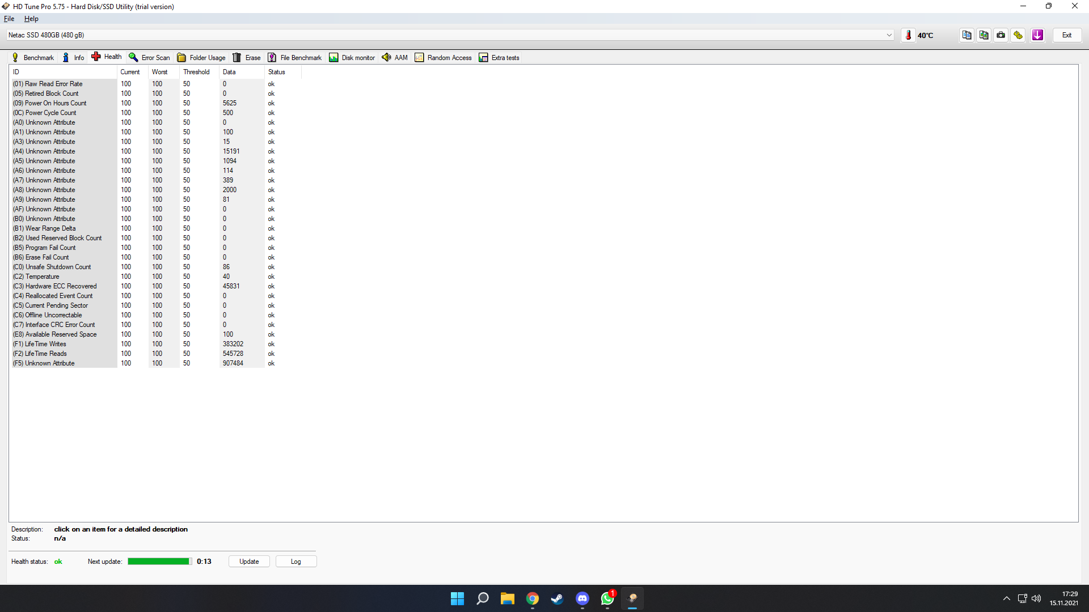Open the Error Scan tab
Viewport: 1089px width, 612px height.
tap(150, 58)
